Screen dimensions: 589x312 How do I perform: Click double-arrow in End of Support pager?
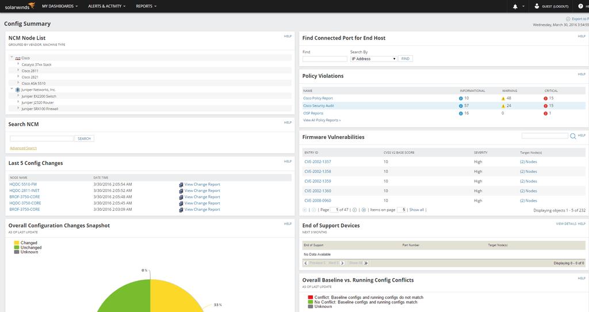(366, 263)
